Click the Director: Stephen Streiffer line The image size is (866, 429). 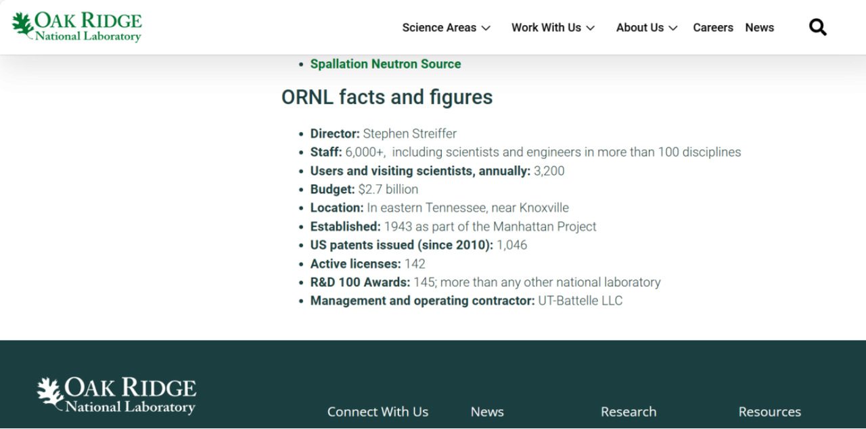(x=384, y=134)
